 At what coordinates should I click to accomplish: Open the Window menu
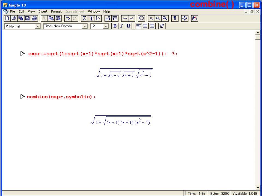pyautogui.click(x=94, y=11)
